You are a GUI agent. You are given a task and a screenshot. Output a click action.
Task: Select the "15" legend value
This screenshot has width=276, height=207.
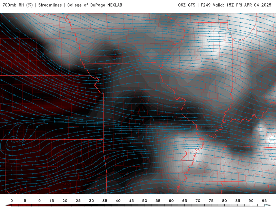[x=51, y=201]
